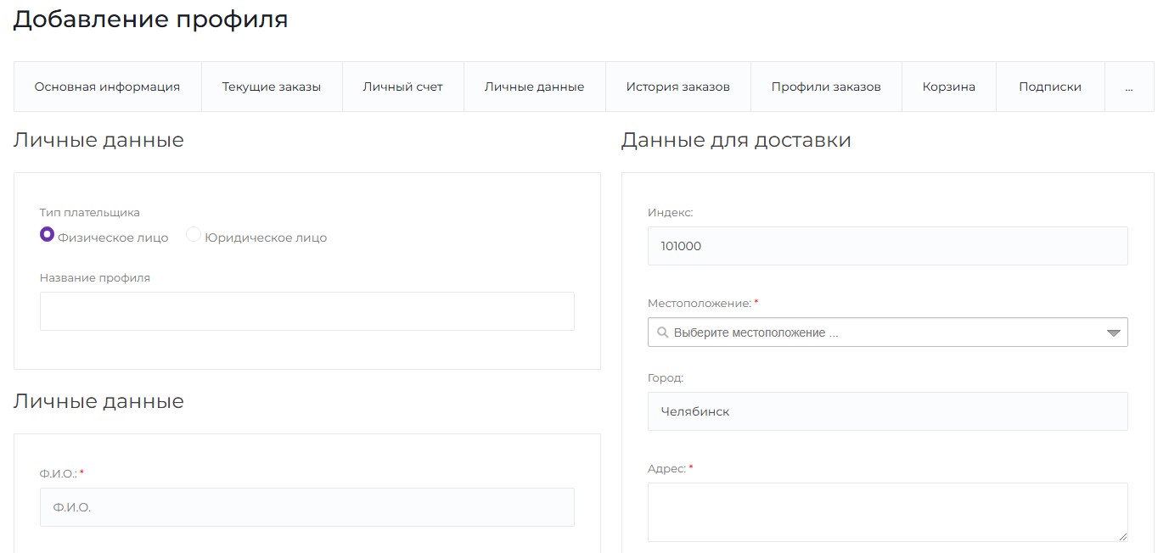Open the Местоположение dropdown arrow
This screenshot has height=553, width=1169.
pos(1114,332)
